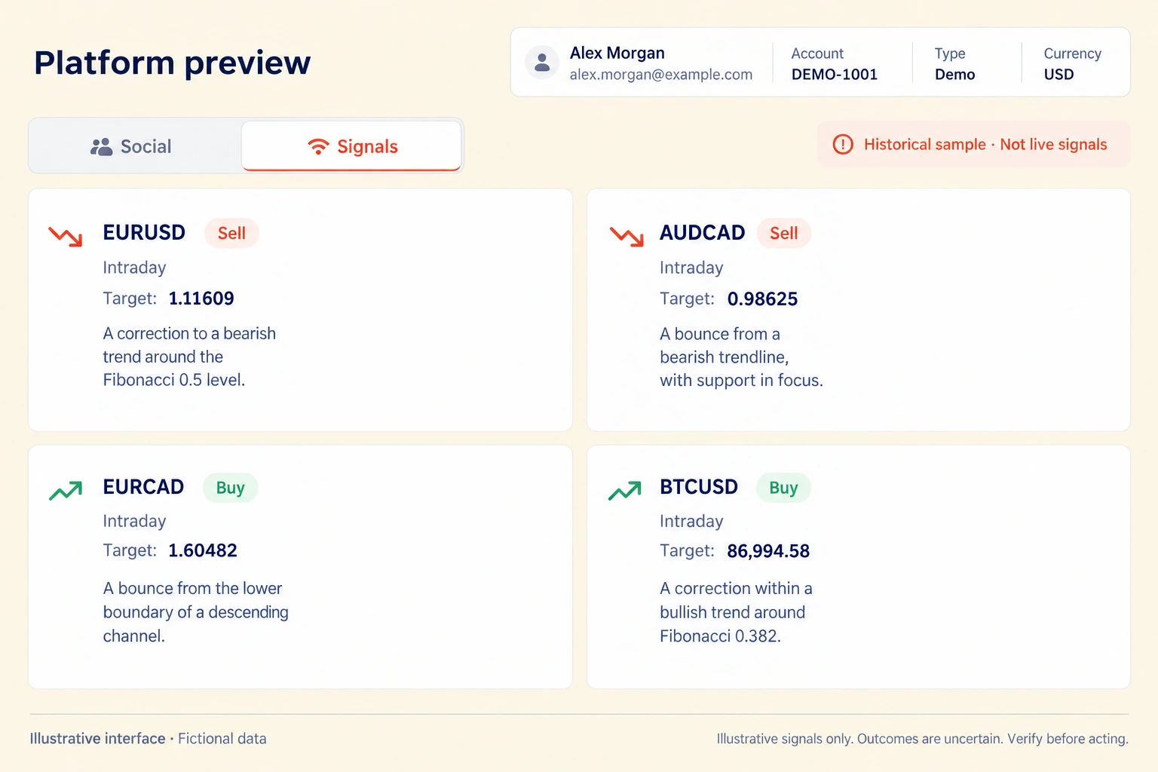This screenshot has width=1158, height=772.
Task: Click the AUDCAD downtrend arrow icon
Action: (x=626, y=236)
